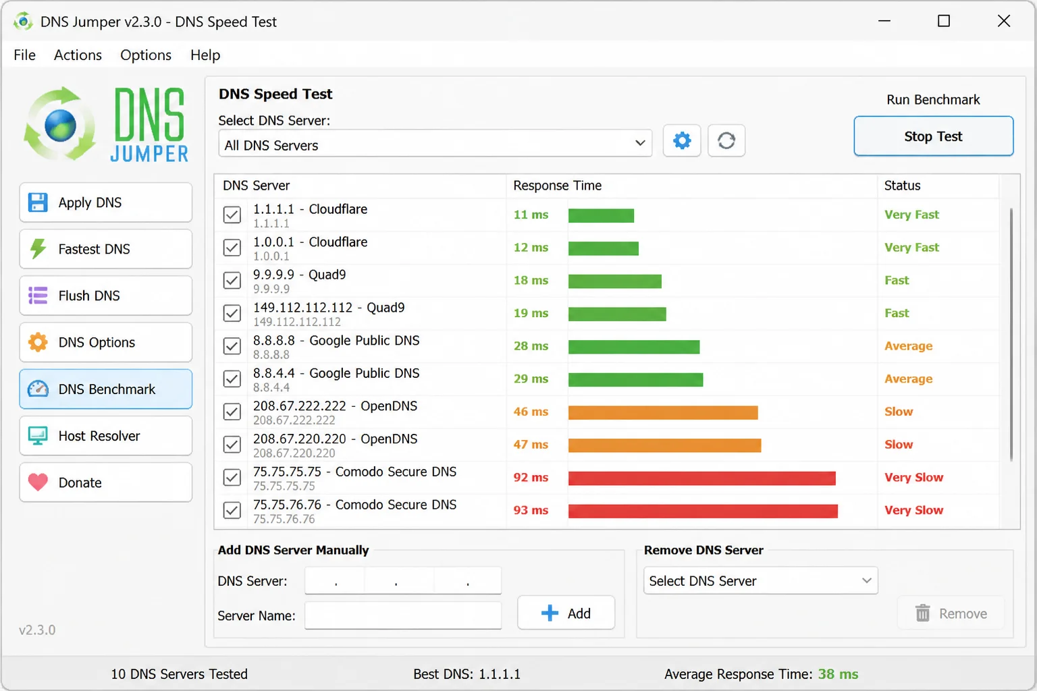Click the speedometer DNS Benchmark icon
This screenshot has height=691, width=1037.
point(38,389)
